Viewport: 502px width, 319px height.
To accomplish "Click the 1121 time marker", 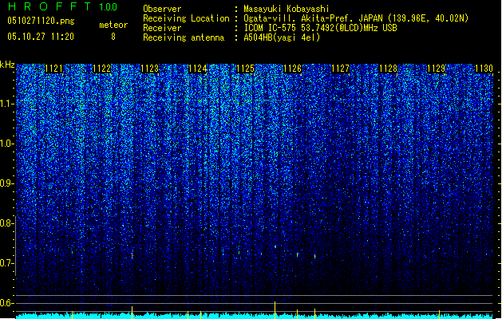I will 53,69.
